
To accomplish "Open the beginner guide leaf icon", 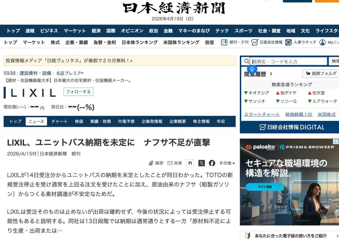I will coord(248,236).
